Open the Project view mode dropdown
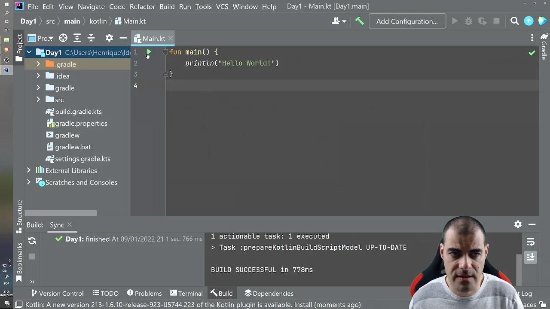The height and width of the screenshot is (309, 550). 40,38
